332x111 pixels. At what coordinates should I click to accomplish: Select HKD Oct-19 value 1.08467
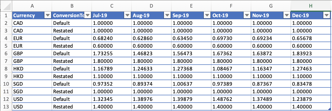231,69
